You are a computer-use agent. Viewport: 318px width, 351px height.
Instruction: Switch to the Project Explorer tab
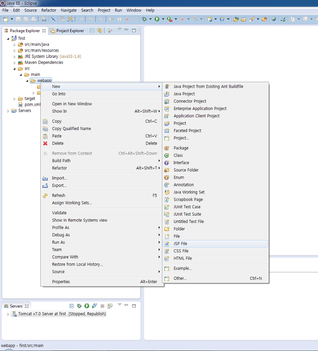click(67, 31)
